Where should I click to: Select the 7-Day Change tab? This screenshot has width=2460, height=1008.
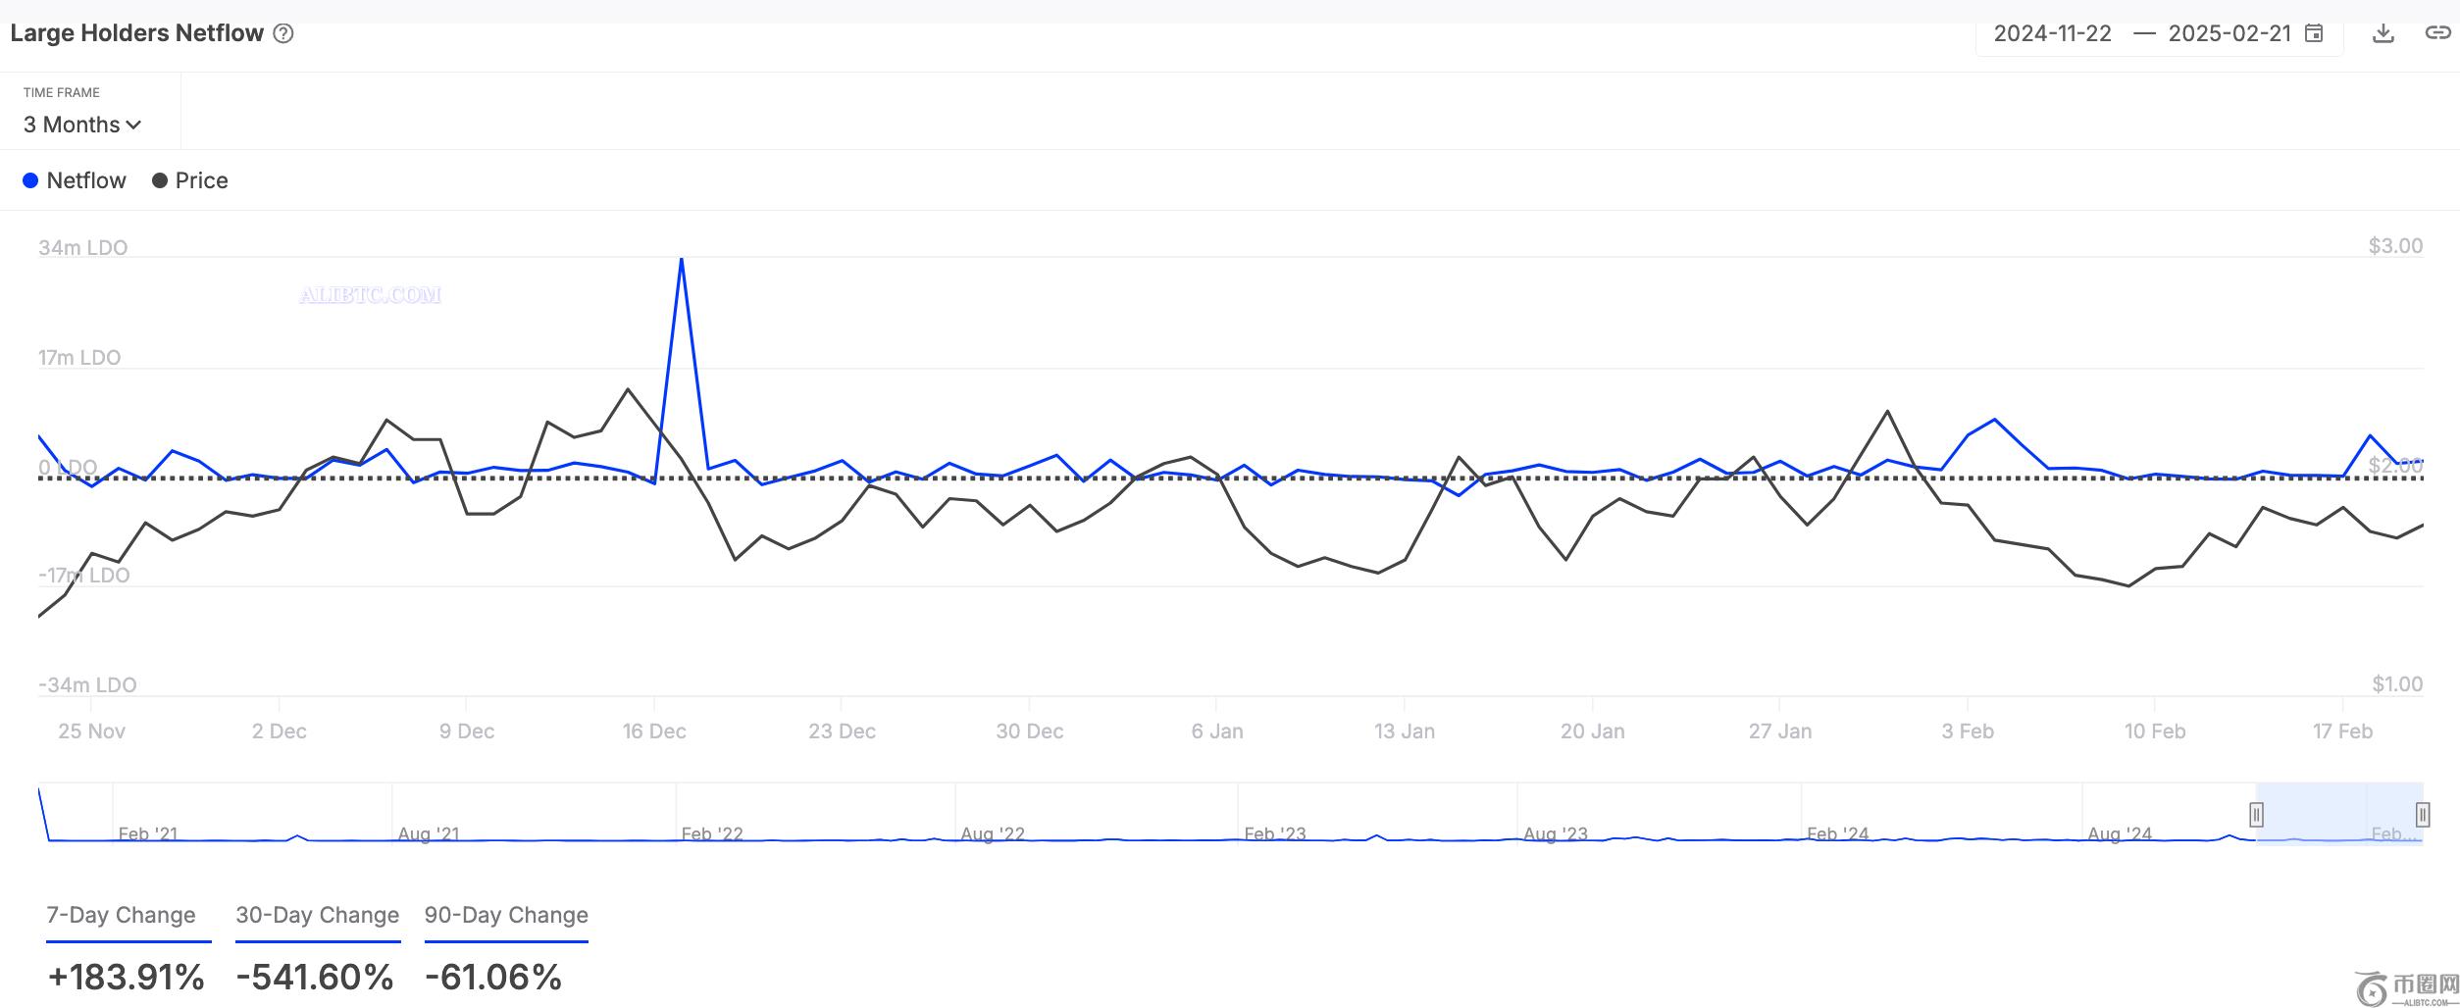(122, 915)
